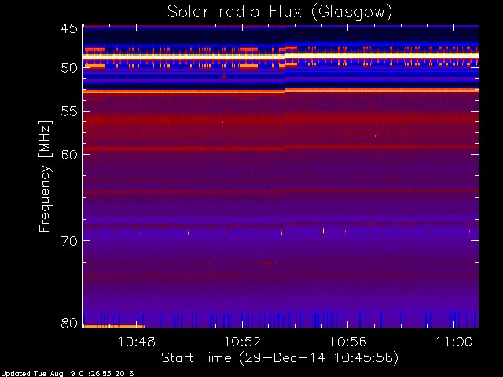This screenshot has height=377, width=503.
Task: Click the 10:52 time tick label
Action: (x=242, y=342)
